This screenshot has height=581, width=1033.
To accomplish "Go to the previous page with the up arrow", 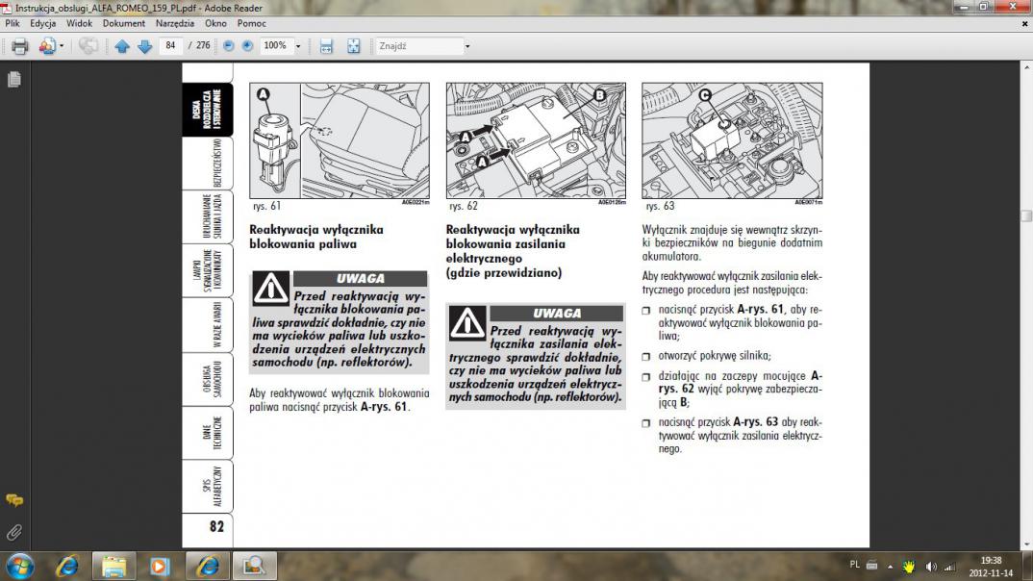I will pos(122,46).
